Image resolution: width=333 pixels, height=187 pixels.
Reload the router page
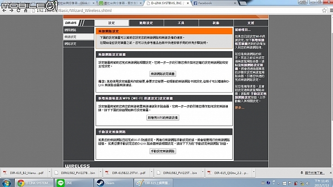[18, 11]
